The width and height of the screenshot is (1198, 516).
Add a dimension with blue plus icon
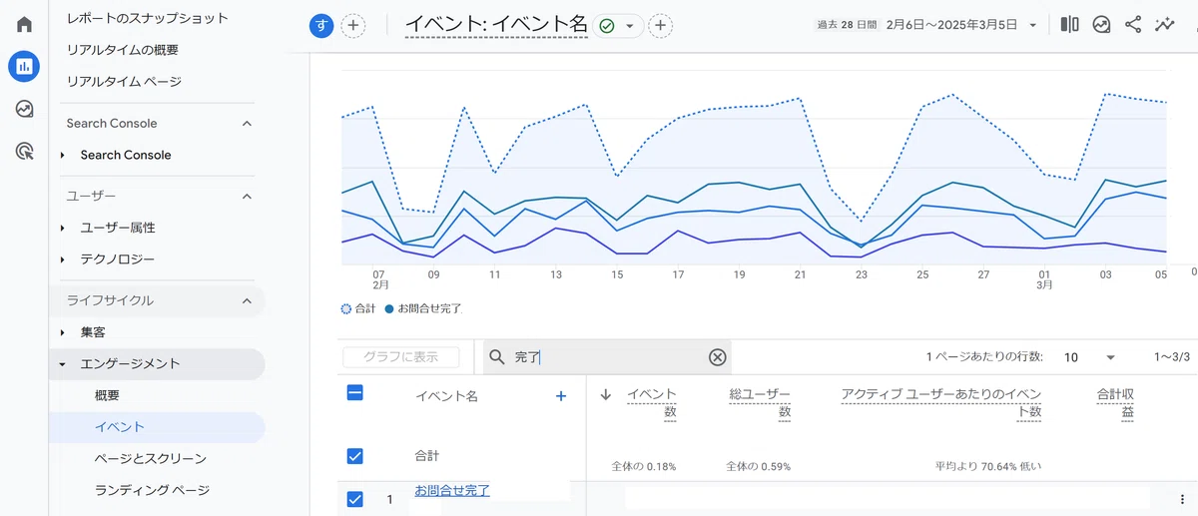point(561,396)
